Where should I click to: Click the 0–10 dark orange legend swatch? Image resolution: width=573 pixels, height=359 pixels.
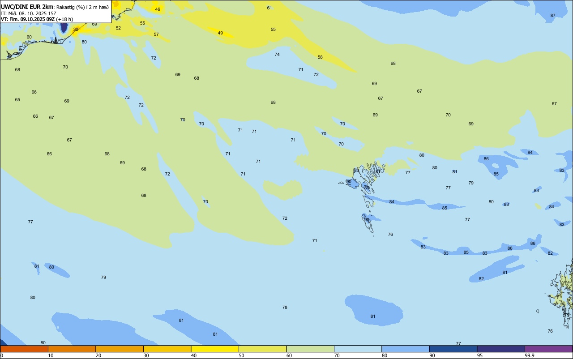click(x=24, y=349)
